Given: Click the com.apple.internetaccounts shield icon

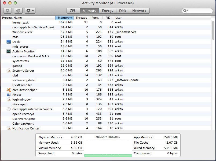Looking at the screenshot, I should pos(9,109).
